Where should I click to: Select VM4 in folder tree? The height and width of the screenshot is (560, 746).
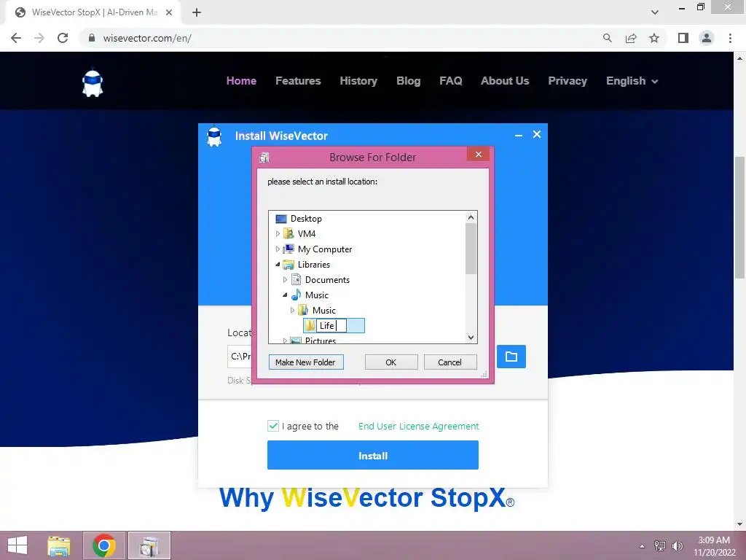(307, 234)
